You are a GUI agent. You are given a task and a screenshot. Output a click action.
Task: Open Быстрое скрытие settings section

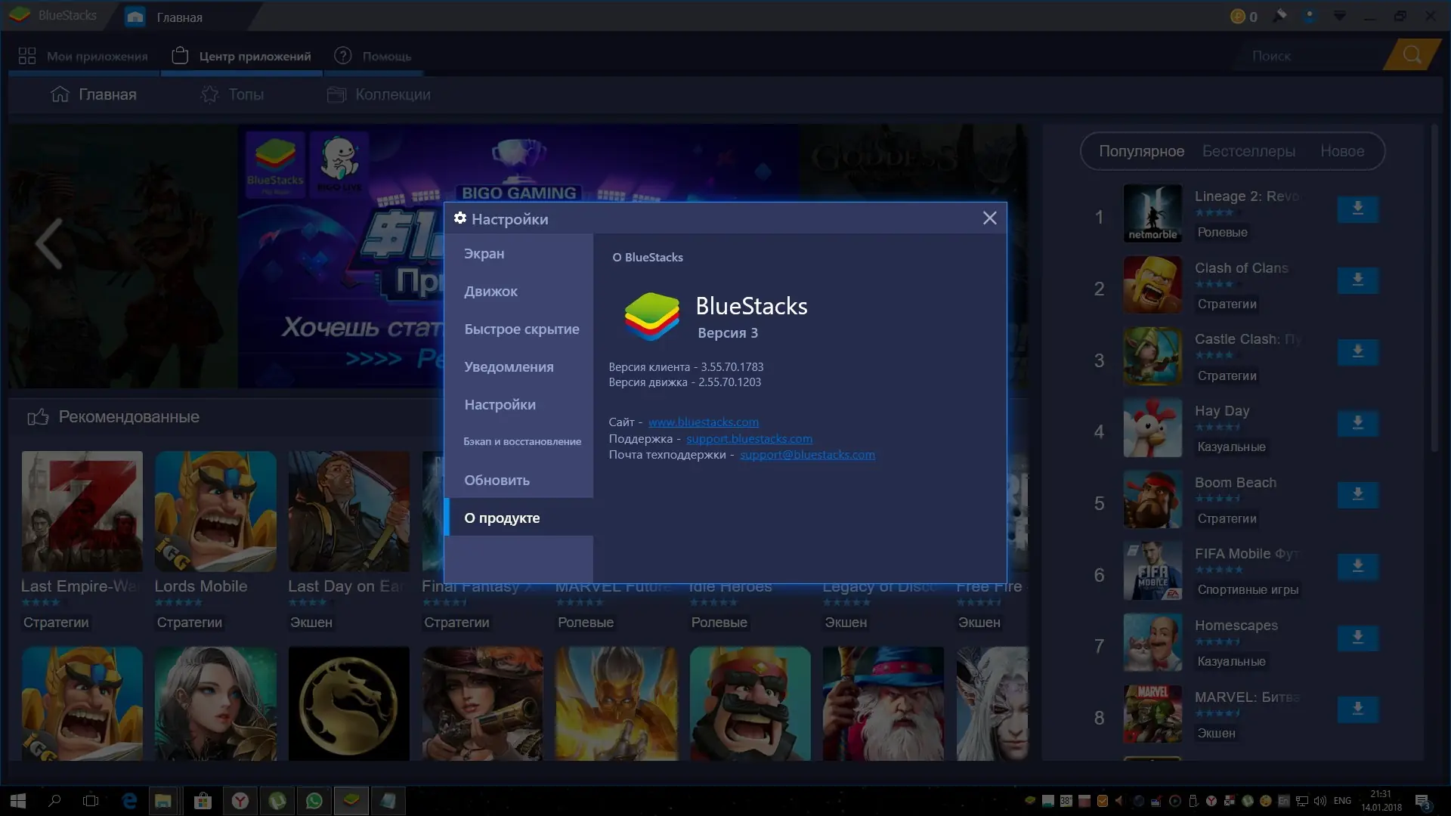tap(521, 329)
